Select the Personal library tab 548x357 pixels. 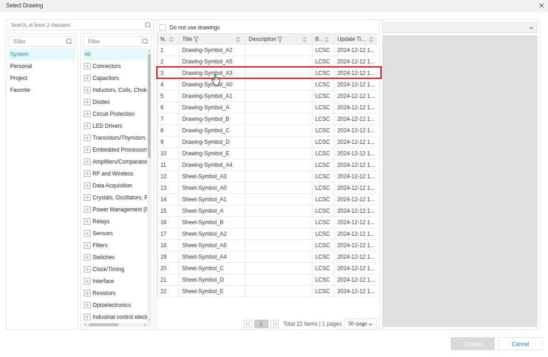coord(21,66)
